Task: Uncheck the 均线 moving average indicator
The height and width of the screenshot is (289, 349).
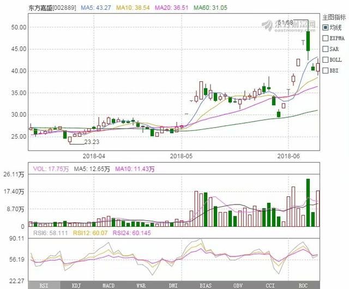Action: pyautogui.click(x=325, y=27)
